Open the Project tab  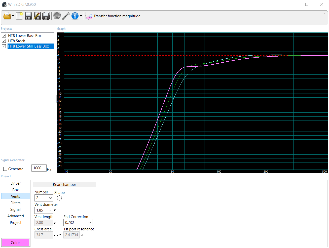(16, 223)
